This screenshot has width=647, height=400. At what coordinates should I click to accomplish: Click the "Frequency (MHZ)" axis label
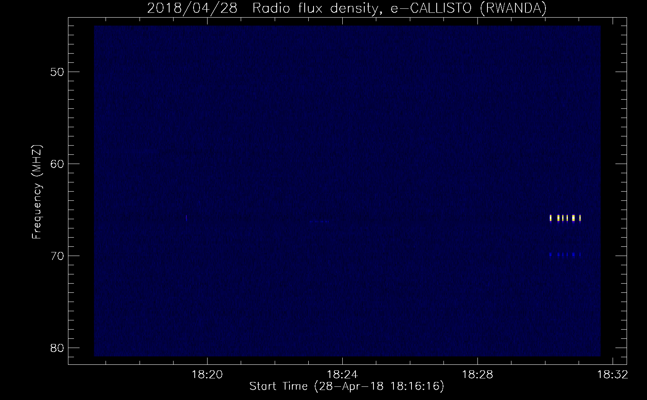click(x=37, y=192)
